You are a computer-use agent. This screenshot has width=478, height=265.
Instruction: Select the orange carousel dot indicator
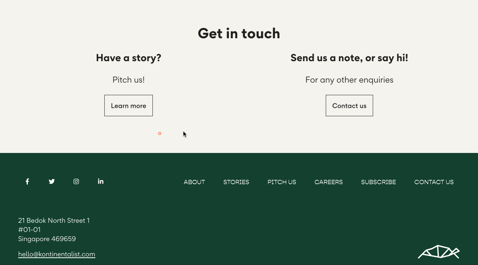tap(160, 133)
